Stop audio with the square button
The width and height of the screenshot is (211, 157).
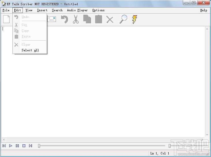click(24, 146)
